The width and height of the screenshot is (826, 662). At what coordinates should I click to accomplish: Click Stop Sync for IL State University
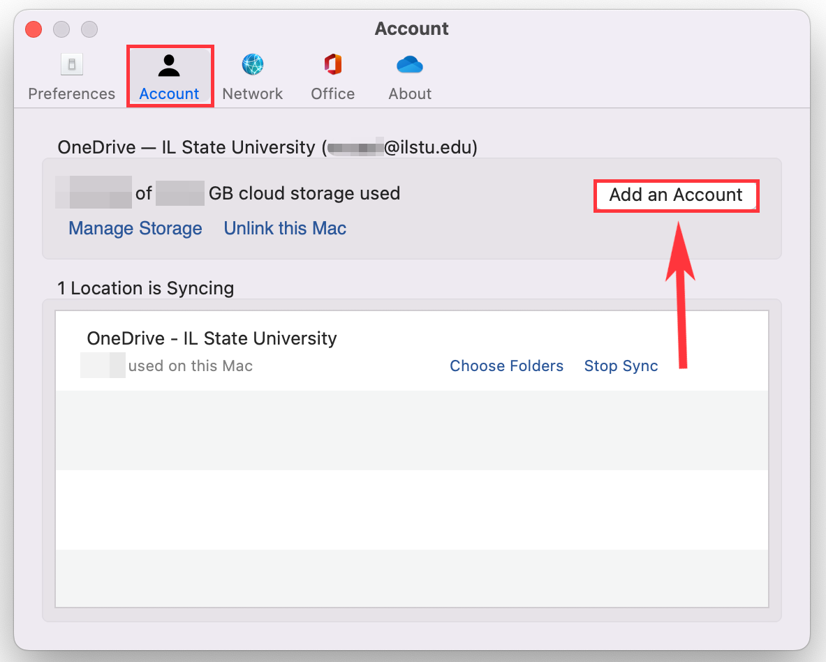(x=621, y=366)
